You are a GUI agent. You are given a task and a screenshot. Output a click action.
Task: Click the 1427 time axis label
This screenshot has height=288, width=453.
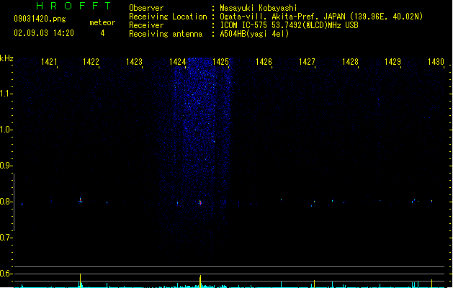click(307, 62)
